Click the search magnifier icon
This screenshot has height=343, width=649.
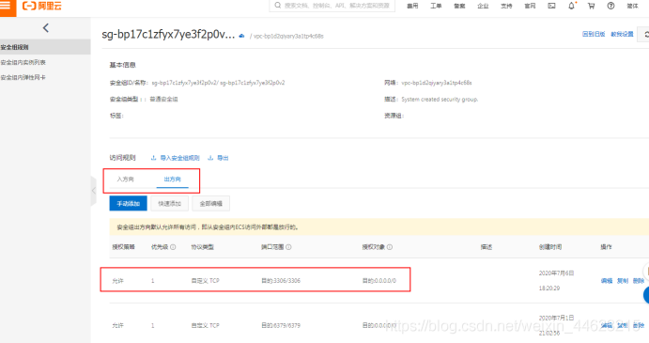coord(278,6)
